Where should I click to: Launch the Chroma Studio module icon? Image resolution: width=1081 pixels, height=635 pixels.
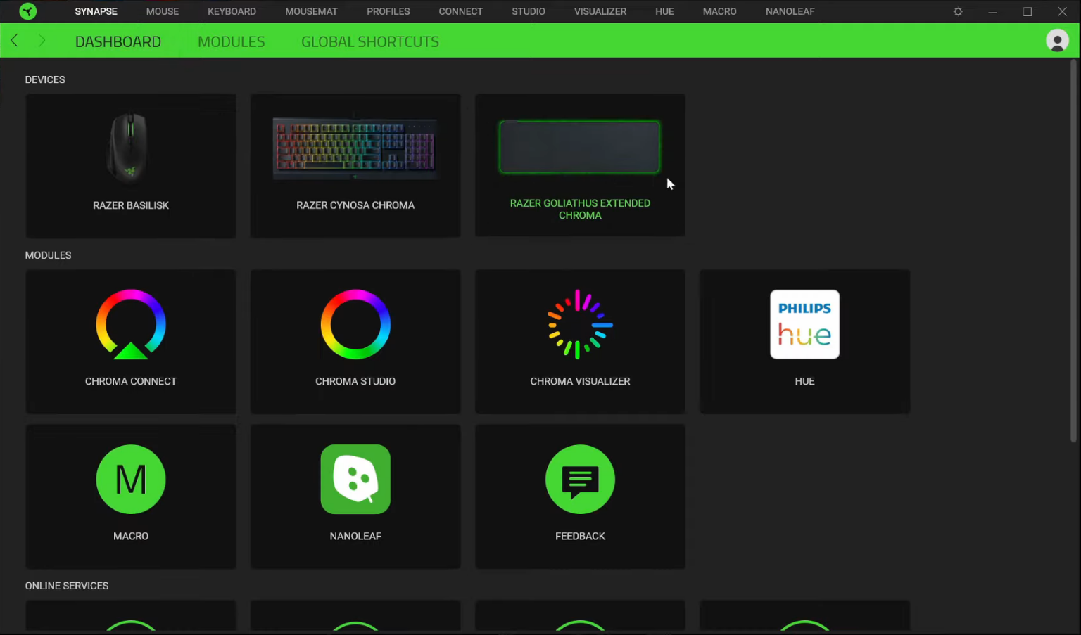[x=355, y=324]
